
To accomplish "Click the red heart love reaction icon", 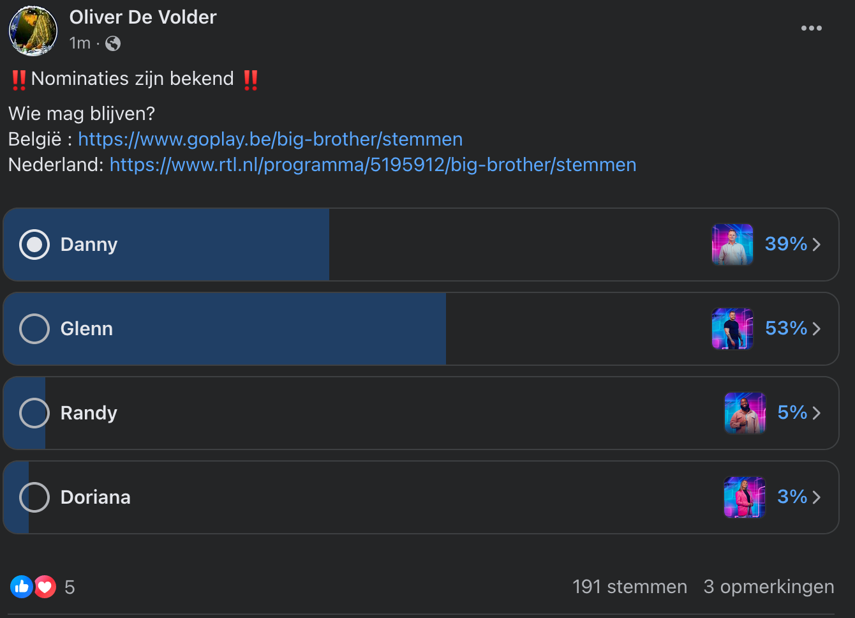I will [x=45, y=587].
